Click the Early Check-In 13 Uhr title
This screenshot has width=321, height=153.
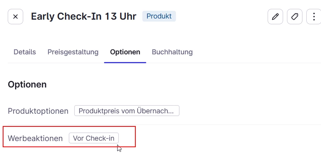[x=84, y=17]
